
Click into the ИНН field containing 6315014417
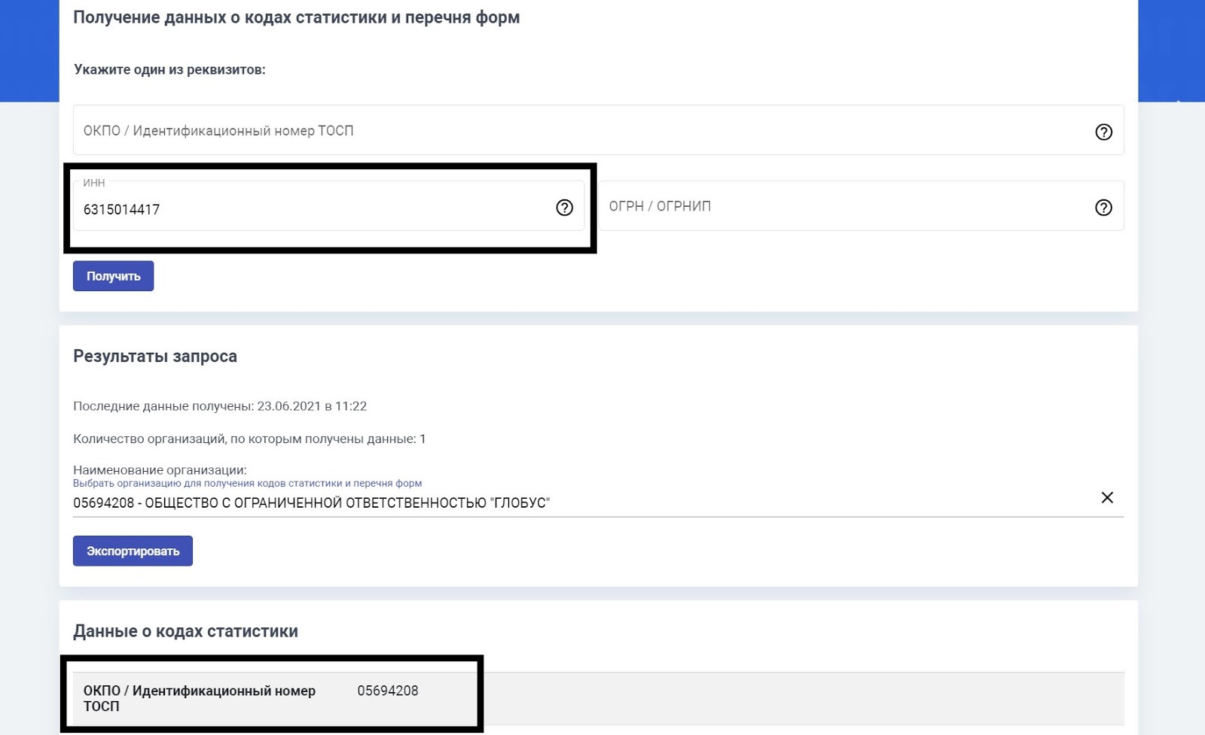pyautogui.click(x=301, y=209)
